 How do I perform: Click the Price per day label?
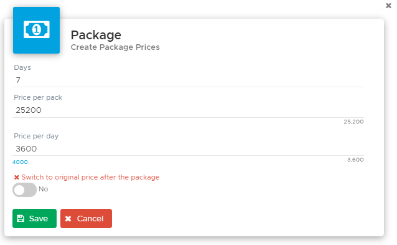pyautogui.click(x=36, y=136)
